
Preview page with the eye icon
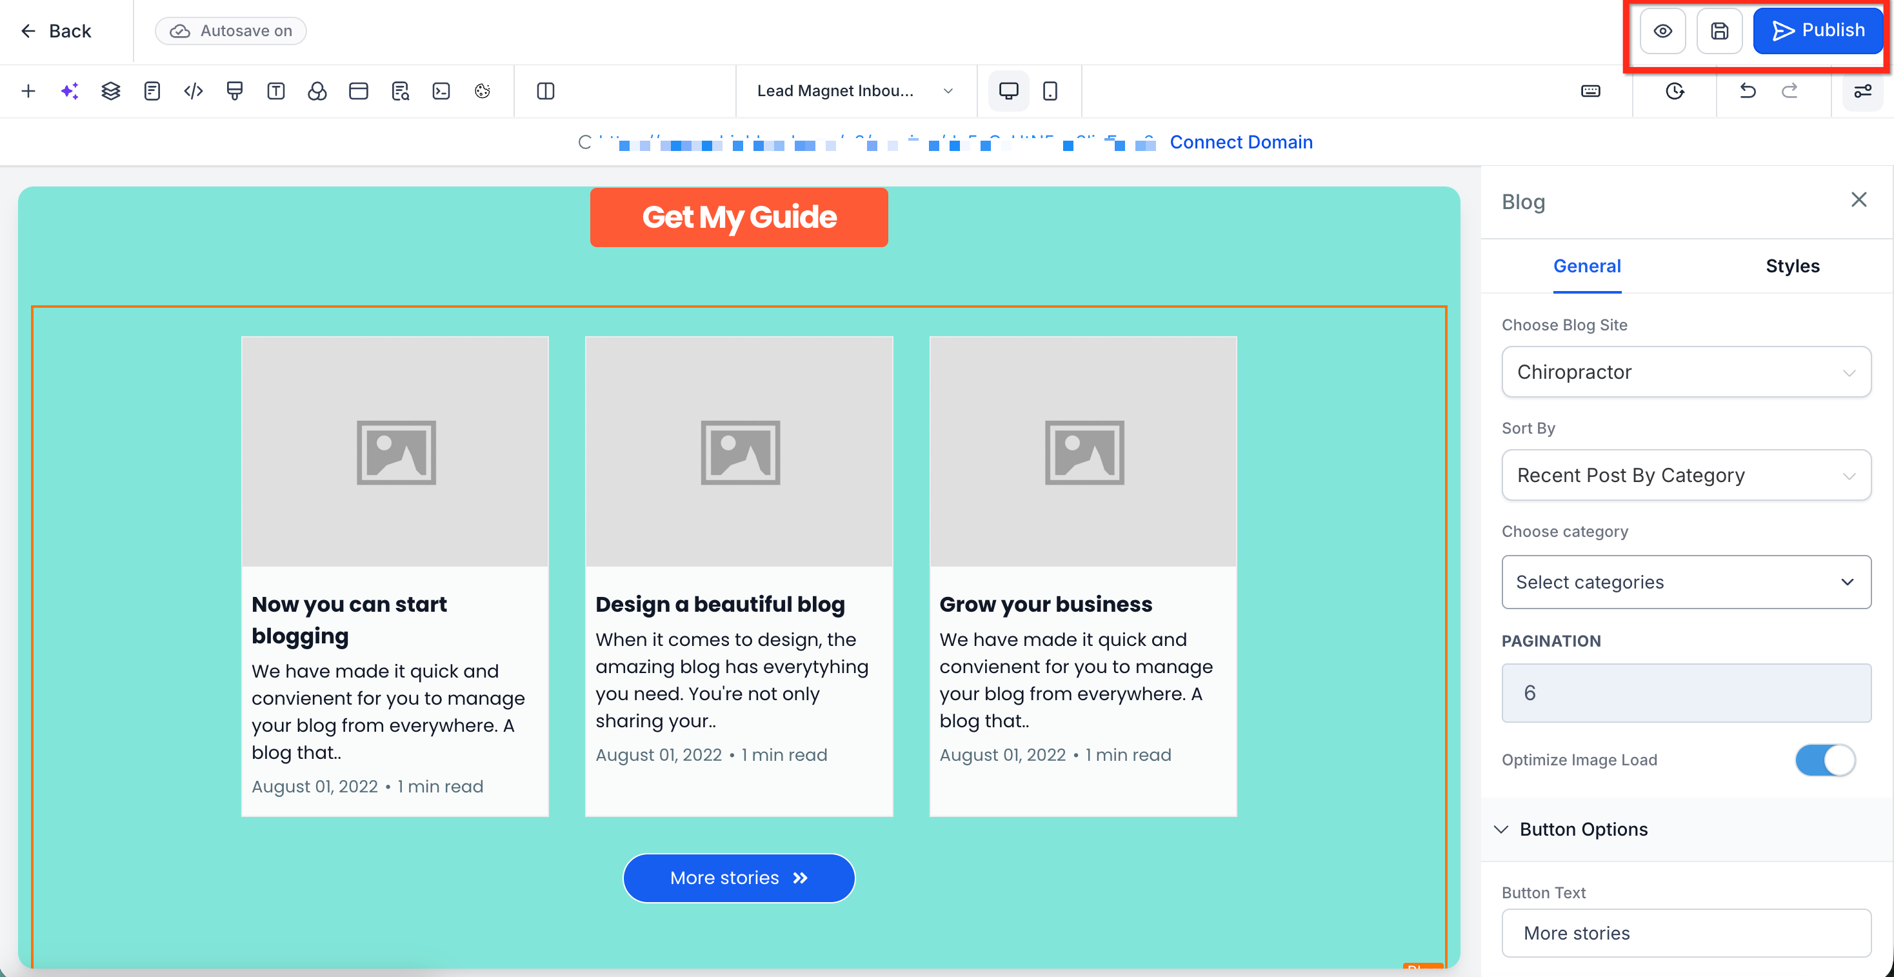pyautogui.click(x=1662, y=31)
